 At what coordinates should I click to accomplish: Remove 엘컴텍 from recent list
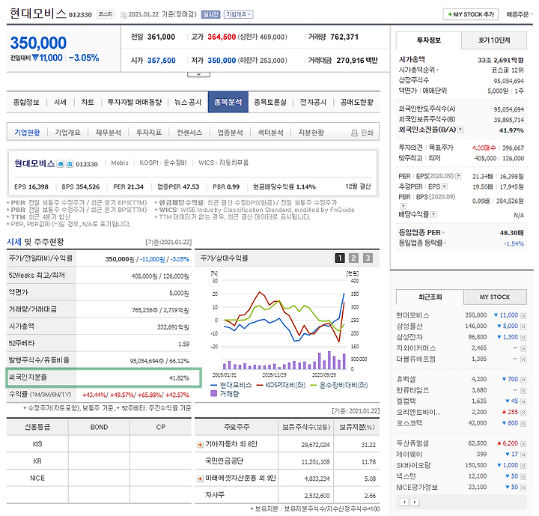coord(523,402)
